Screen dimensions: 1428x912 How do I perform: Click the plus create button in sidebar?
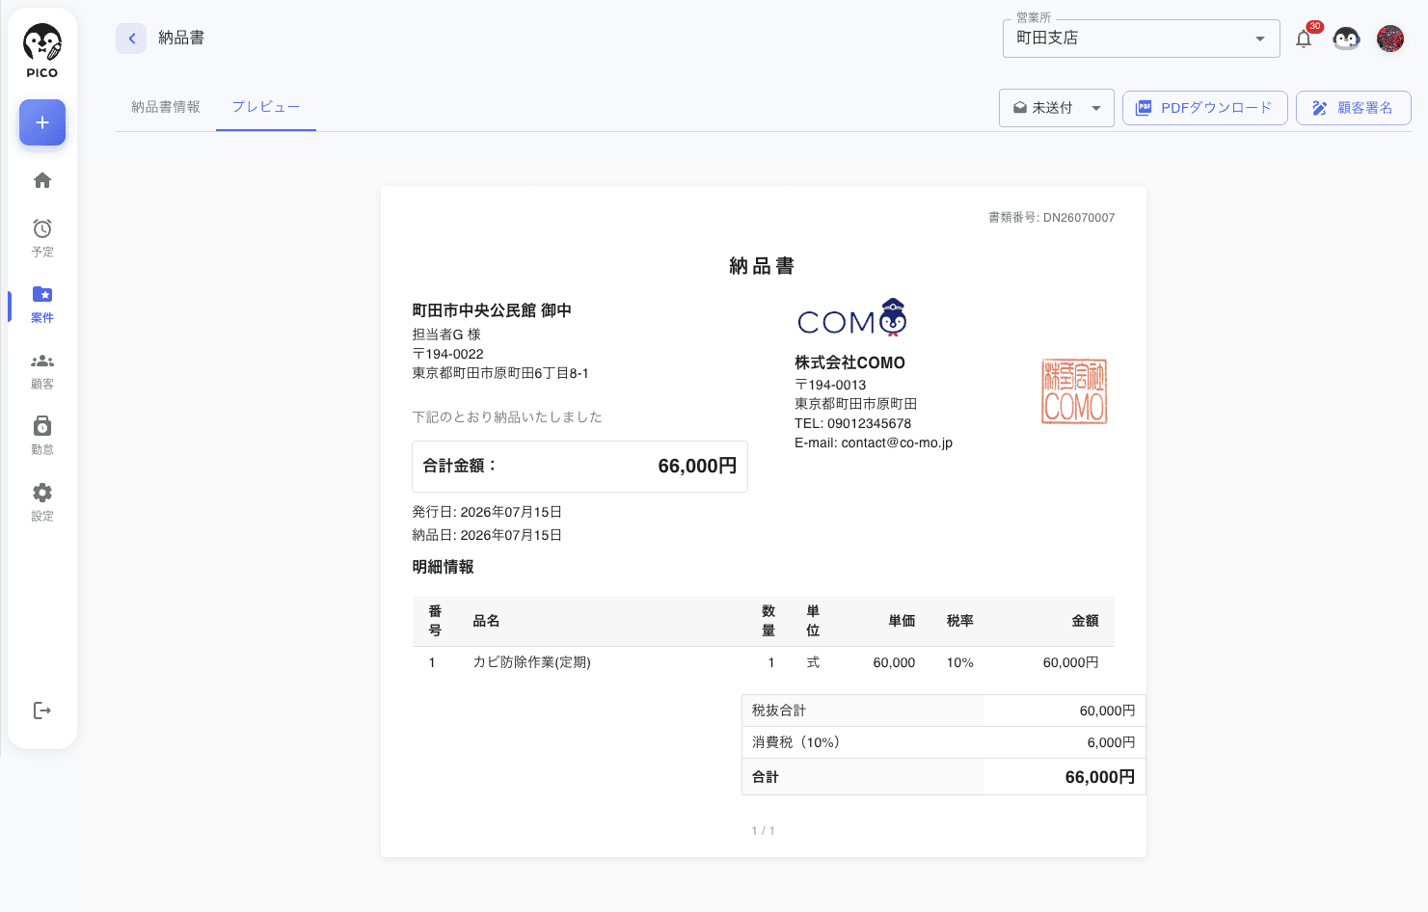coord(42,122)
